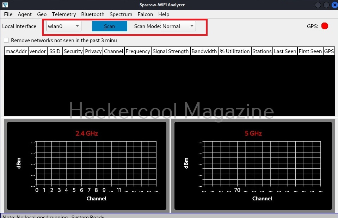The width and height of the screenshot is (338, 218).
Task: Sort by Security column header
Action: point(73,51)
